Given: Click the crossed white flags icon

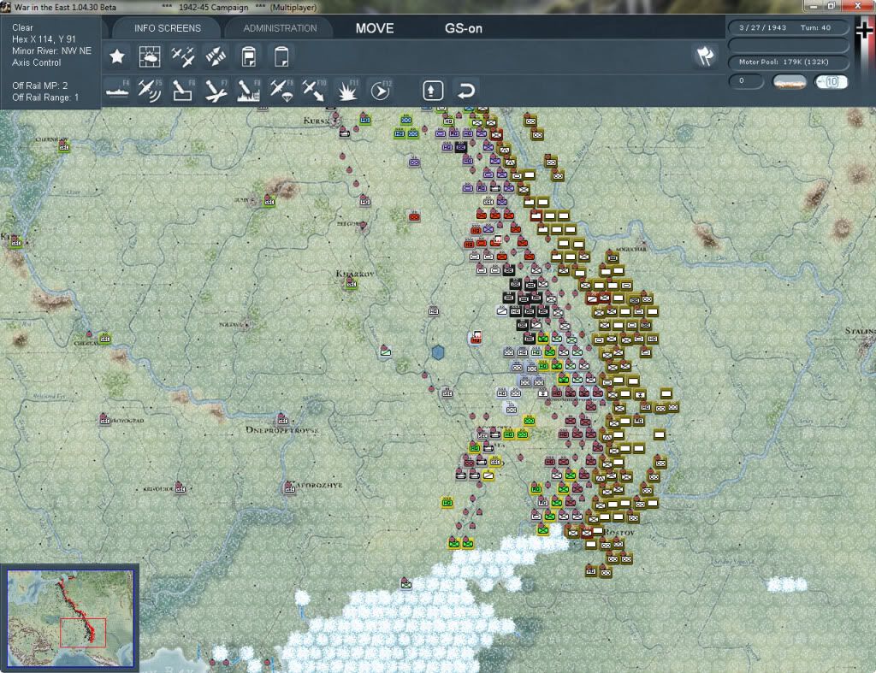Looking at the screenshot, I should 706,56.
